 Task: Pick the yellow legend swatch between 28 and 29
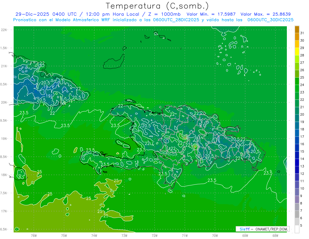tap(297, 52)
